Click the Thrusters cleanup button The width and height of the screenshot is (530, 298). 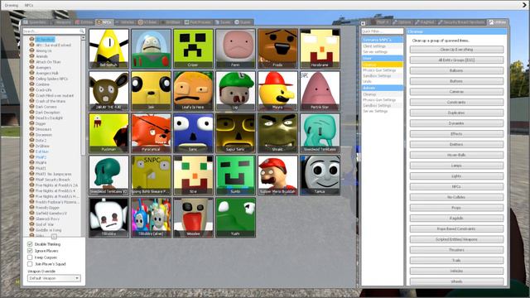[456, 250]
